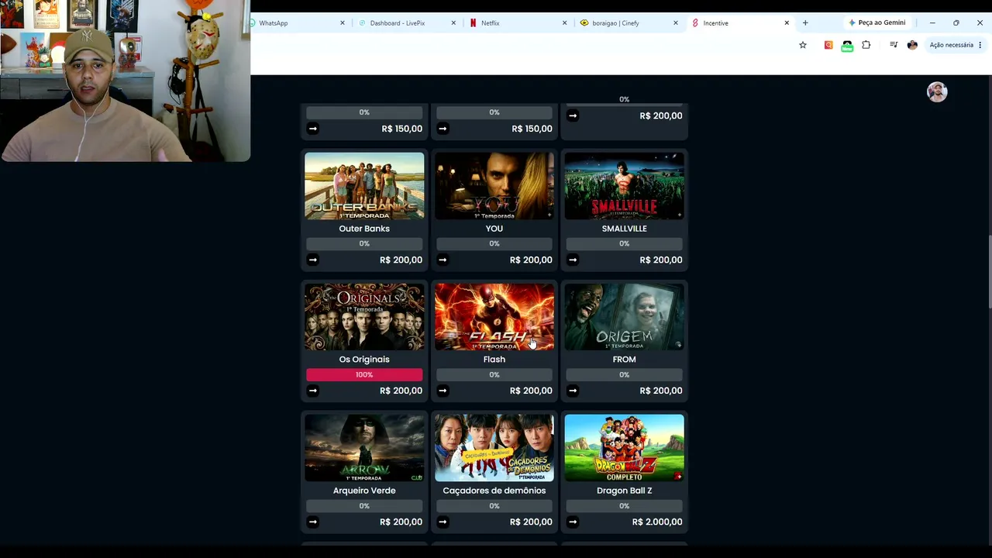This screenshot has height=558, width=992.
Task: Click the user avatar on the Incentive page
Action: (x=937, y=92)
